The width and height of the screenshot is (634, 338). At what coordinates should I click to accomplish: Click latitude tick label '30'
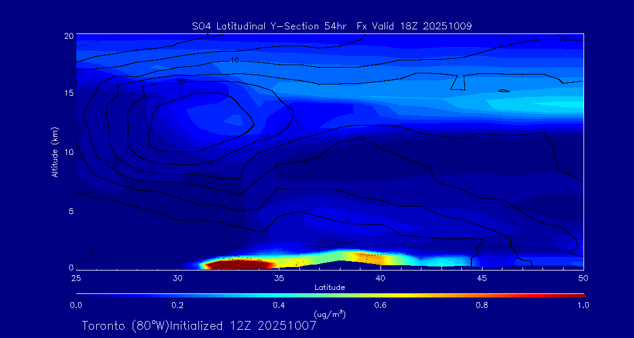click(177, 278)
